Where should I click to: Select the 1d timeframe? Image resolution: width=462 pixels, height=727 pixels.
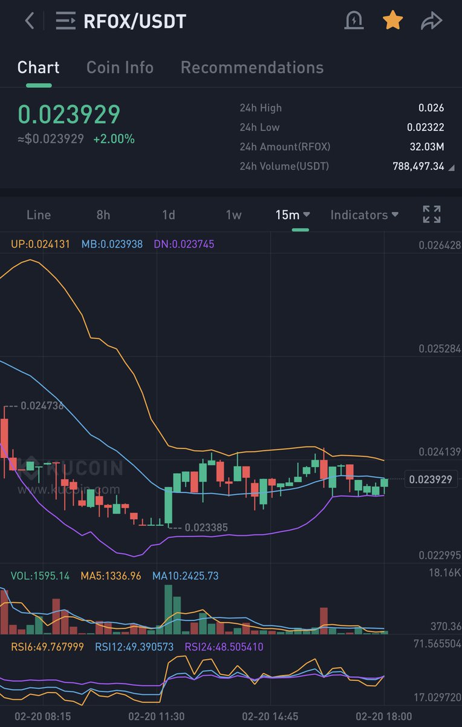point(168,215)
